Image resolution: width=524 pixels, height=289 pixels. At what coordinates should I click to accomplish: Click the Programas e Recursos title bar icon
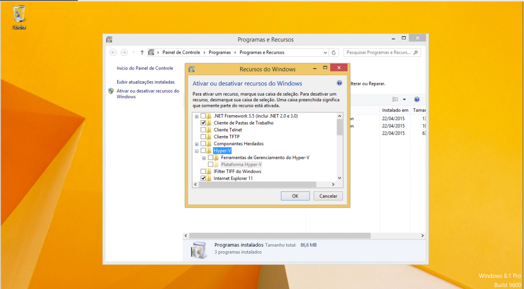109,39
